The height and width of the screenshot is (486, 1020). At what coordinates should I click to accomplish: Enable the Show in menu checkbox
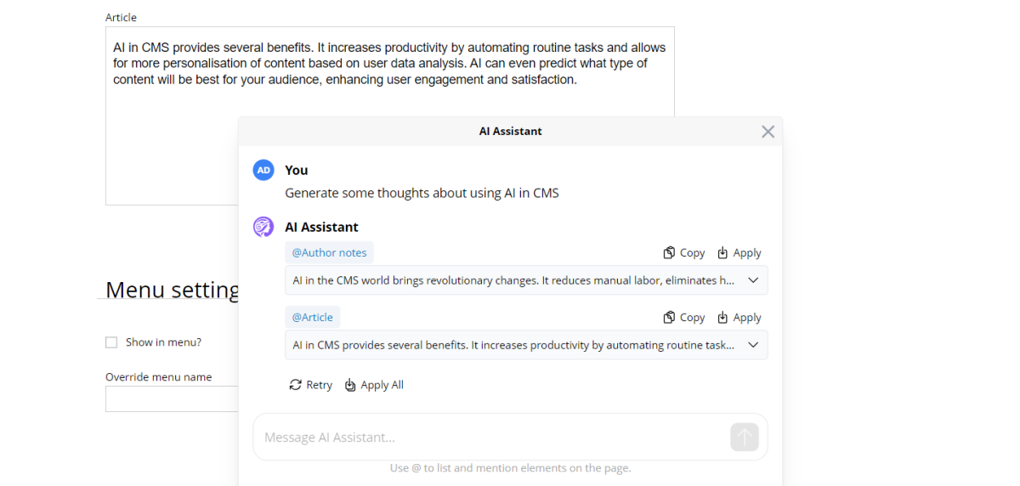point(111,342)
